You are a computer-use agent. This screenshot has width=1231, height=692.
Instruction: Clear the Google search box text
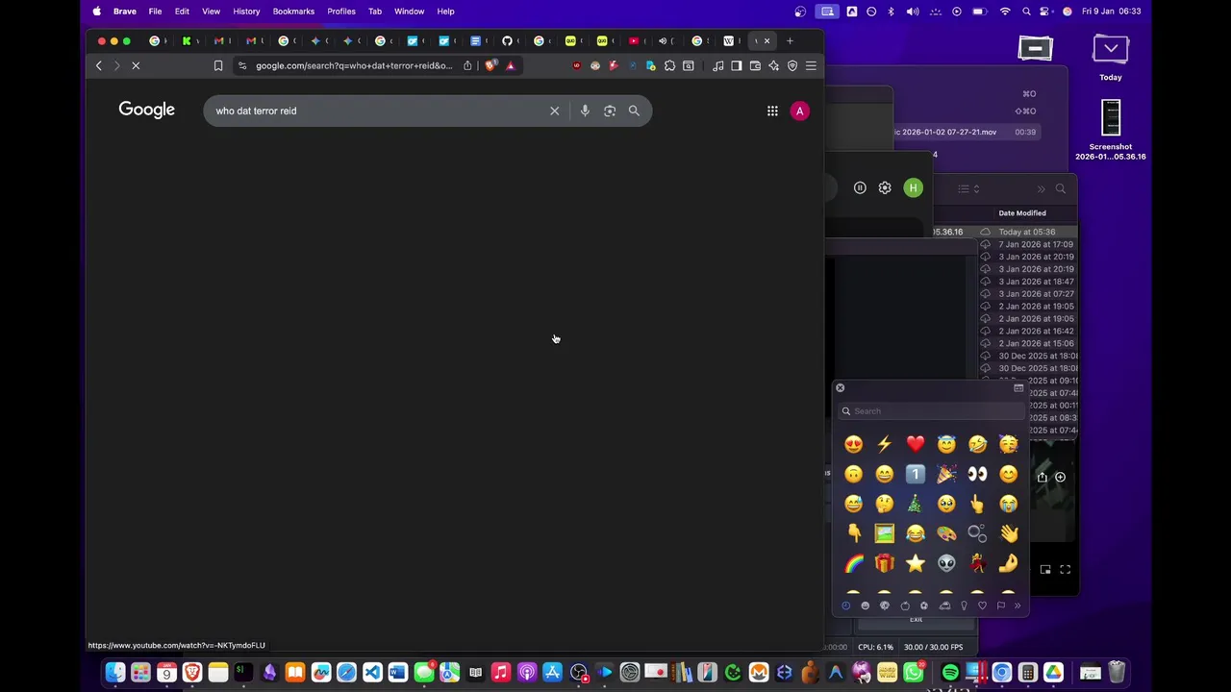click(x=554, y=111)
